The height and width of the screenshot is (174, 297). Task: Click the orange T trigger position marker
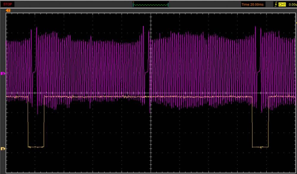pyautogui.click(x=8, y=11)
